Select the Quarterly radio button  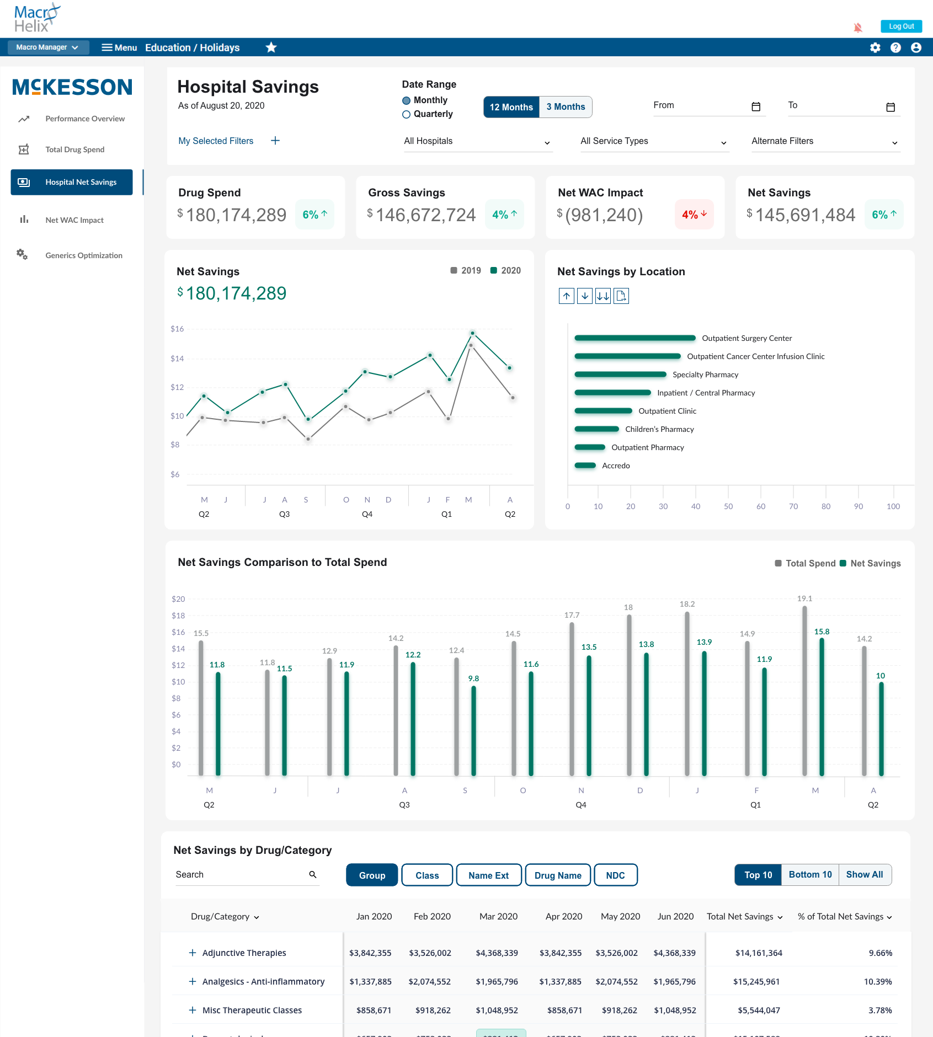(406, 114)
